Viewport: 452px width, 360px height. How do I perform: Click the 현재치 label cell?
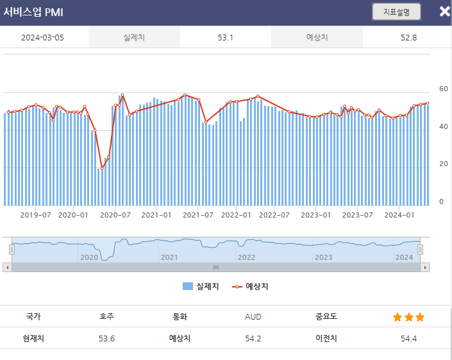(x=33, y=338)
